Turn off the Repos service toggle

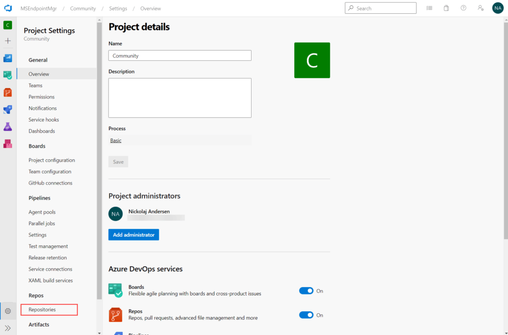(306, 315)
